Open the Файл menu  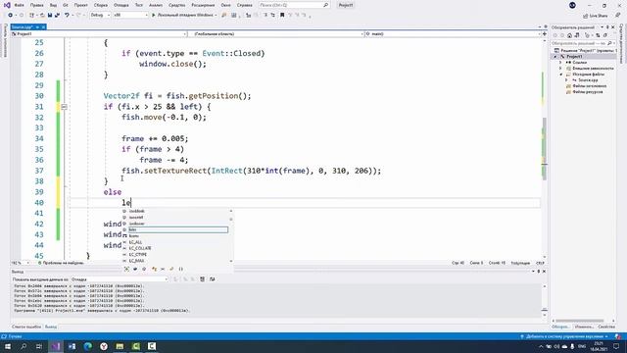coord(19,5)
